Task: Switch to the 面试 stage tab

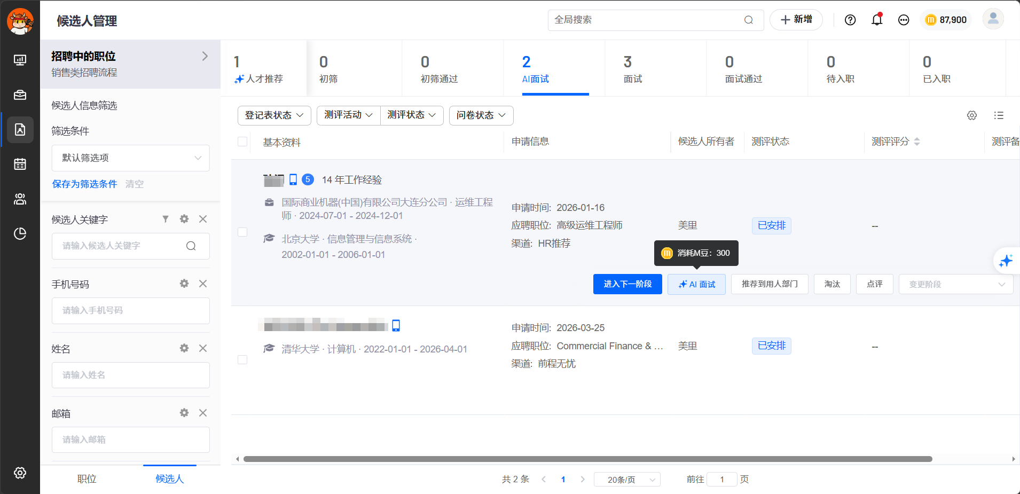Action: tap(633, 69)
